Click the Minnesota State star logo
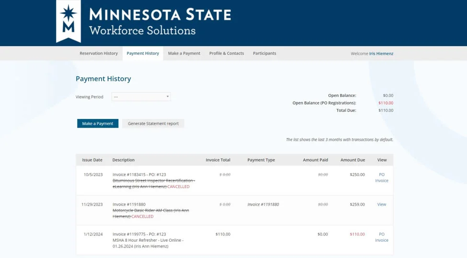This screenshot has height=258, width=467. click(68, 21)
